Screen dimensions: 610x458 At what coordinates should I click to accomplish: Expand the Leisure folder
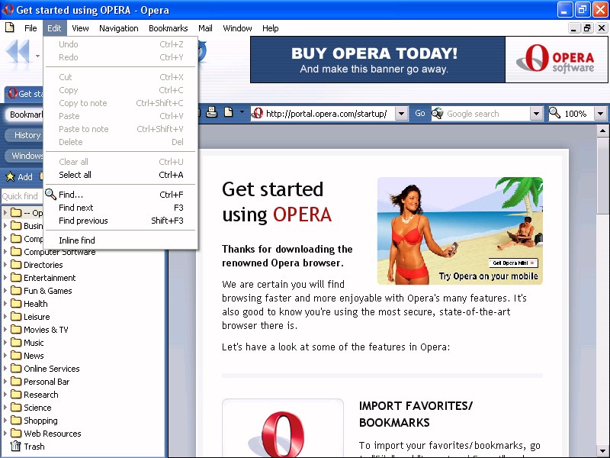click(5, 316)
